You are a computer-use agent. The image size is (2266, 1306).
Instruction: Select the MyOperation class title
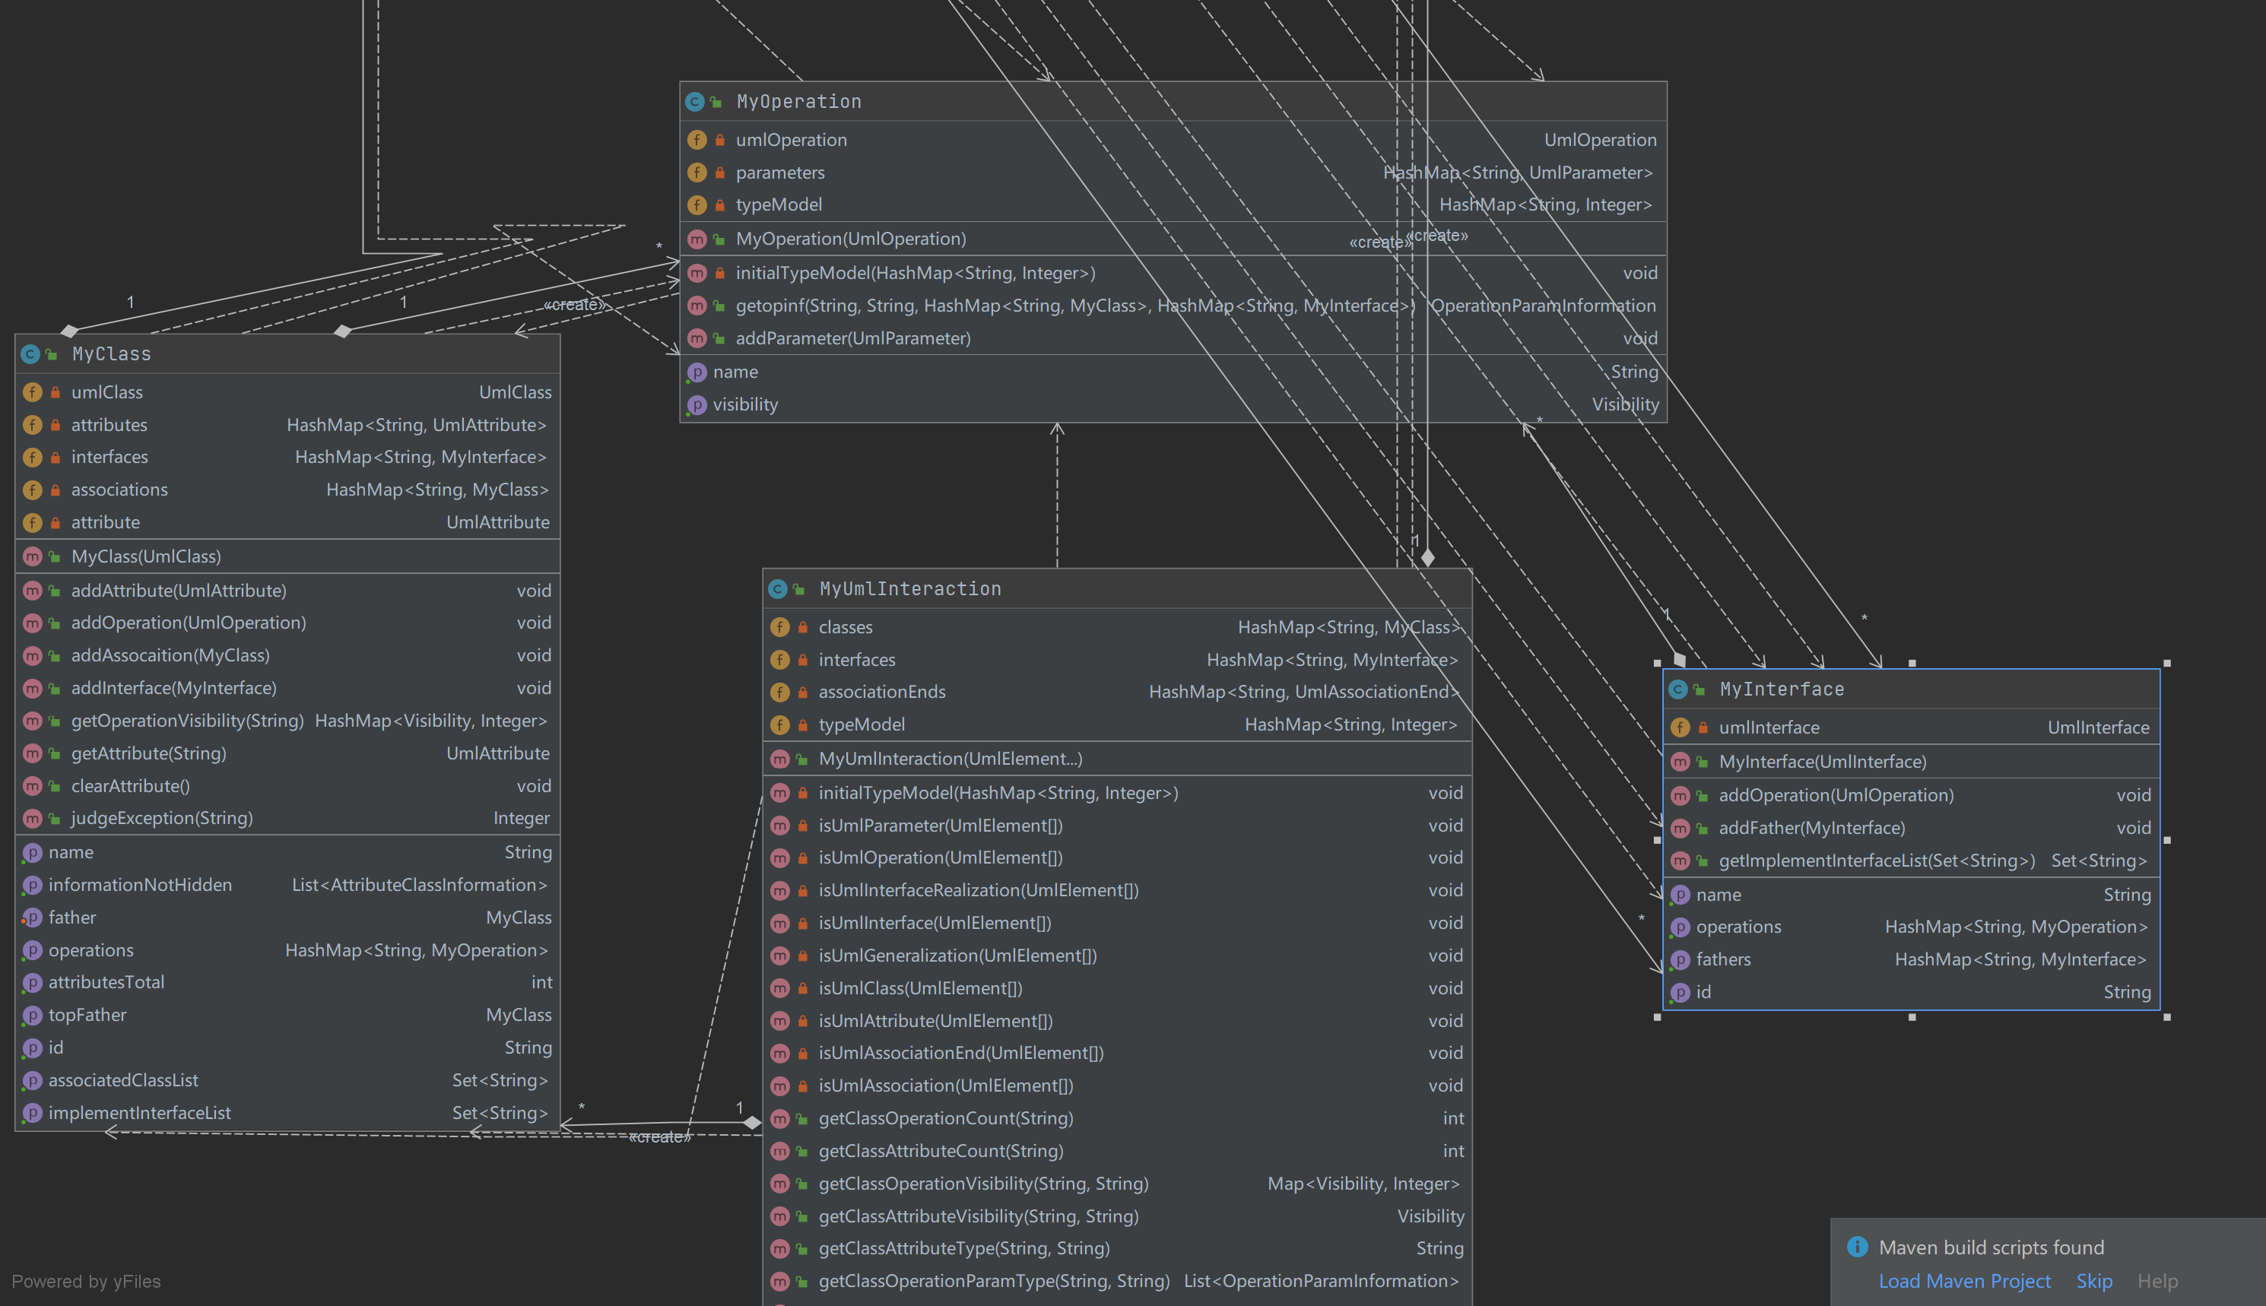pos(798,101)
